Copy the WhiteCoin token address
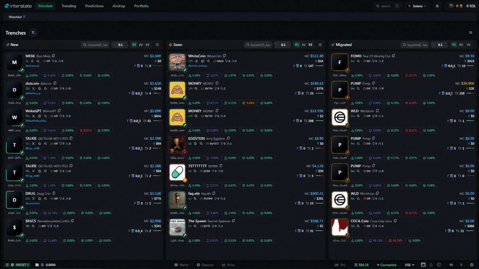The width and height of the screenshot is (479, 269). 224,56
